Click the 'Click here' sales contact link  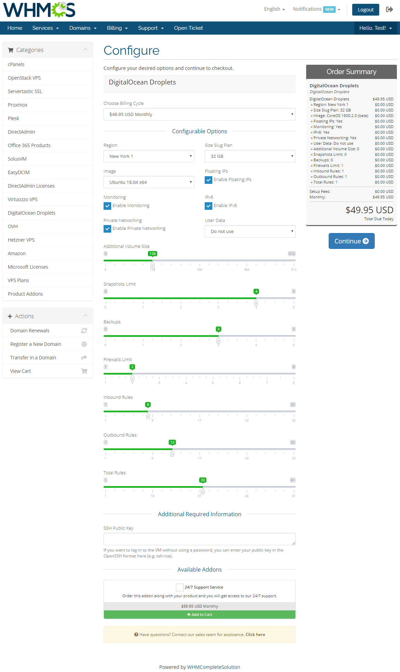255,635
